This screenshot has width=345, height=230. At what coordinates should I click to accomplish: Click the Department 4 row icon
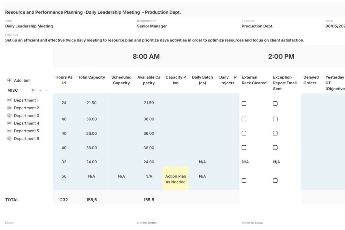9,123
